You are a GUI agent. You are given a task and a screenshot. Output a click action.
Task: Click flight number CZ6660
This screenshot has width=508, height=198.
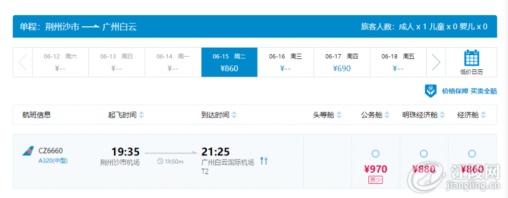50,151
